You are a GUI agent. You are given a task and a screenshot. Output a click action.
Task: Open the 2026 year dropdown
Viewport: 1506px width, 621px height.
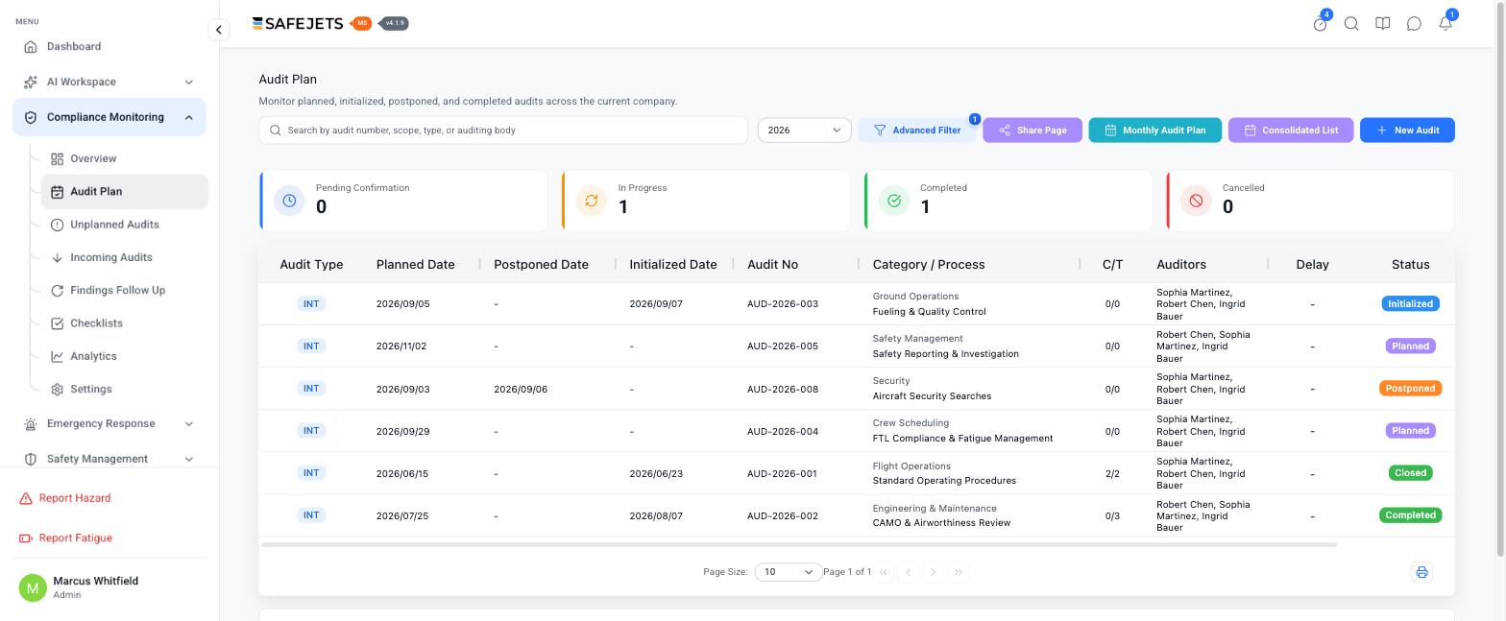(x=804, y=131)
